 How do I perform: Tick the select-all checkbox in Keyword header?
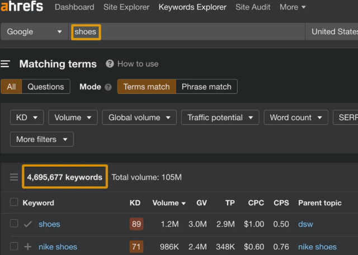point(14,202)
